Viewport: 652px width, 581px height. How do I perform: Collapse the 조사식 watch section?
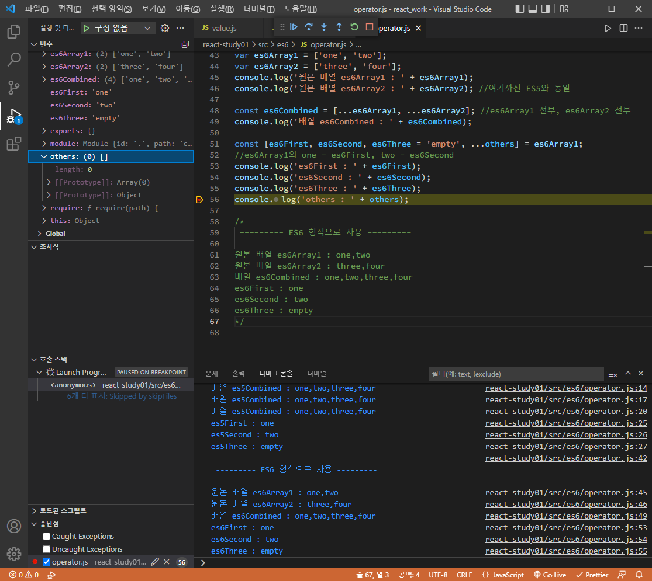pos(34,246)
